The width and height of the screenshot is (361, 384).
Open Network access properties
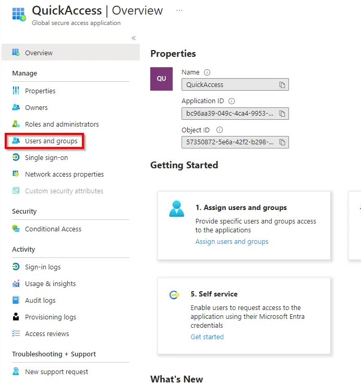click(64, 175)
